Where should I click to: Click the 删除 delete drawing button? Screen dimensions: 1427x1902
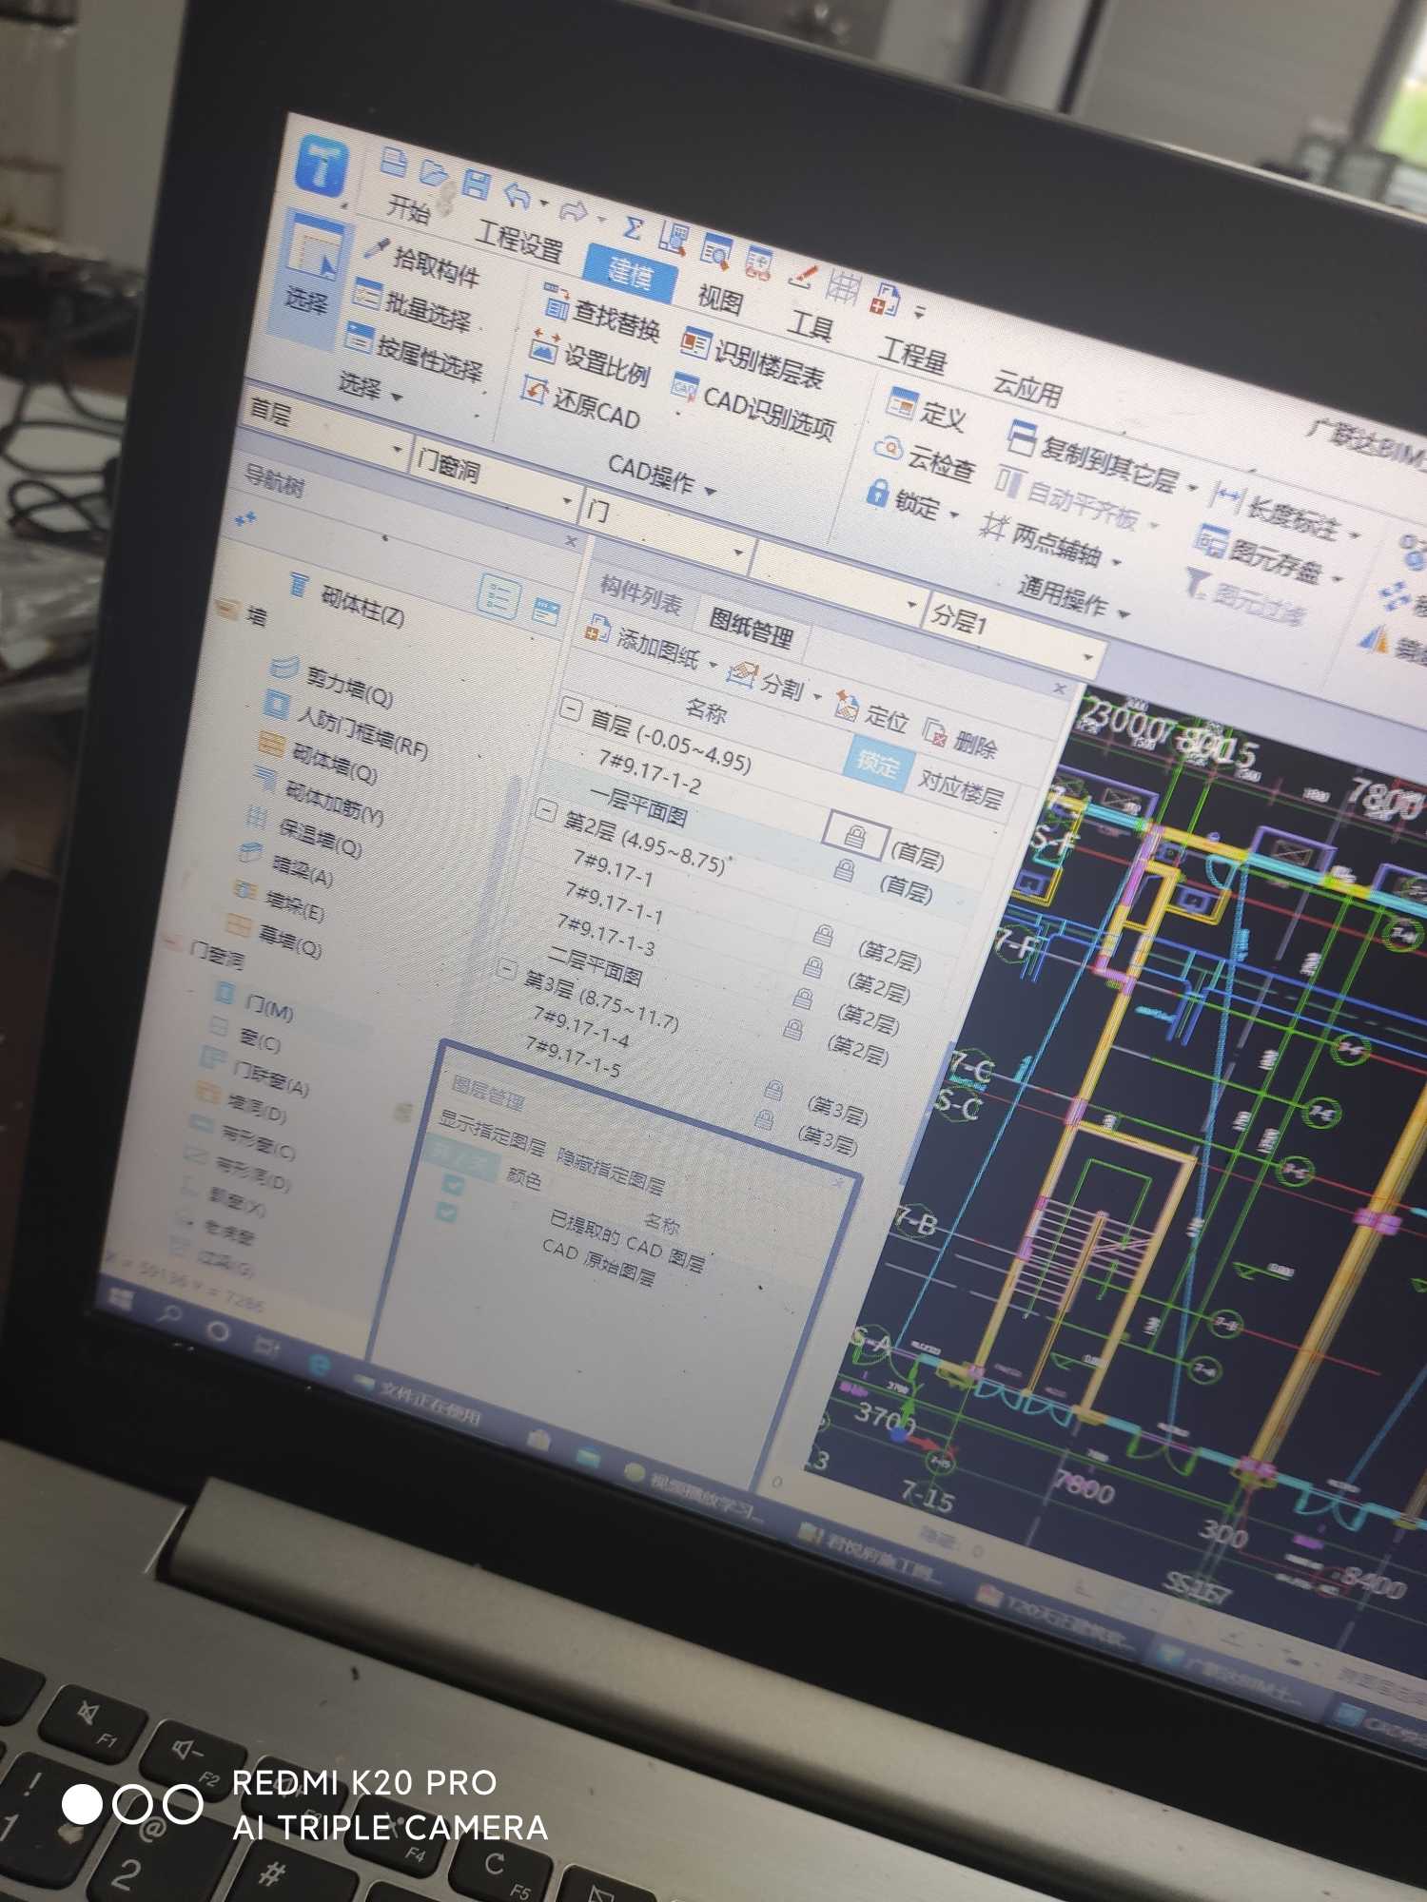(x=963, y=738)
